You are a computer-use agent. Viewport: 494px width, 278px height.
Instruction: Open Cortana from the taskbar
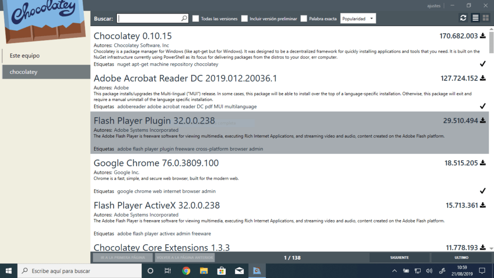(x=151, y=271)
